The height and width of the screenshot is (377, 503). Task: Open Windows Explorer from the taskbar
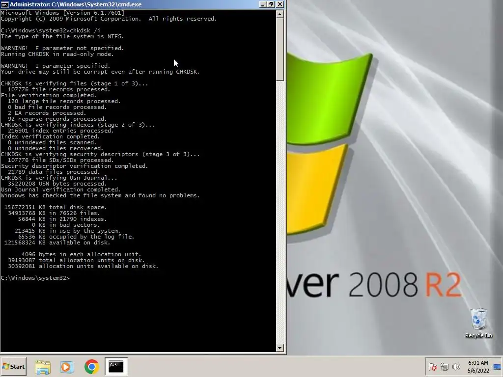click(43, 367)
